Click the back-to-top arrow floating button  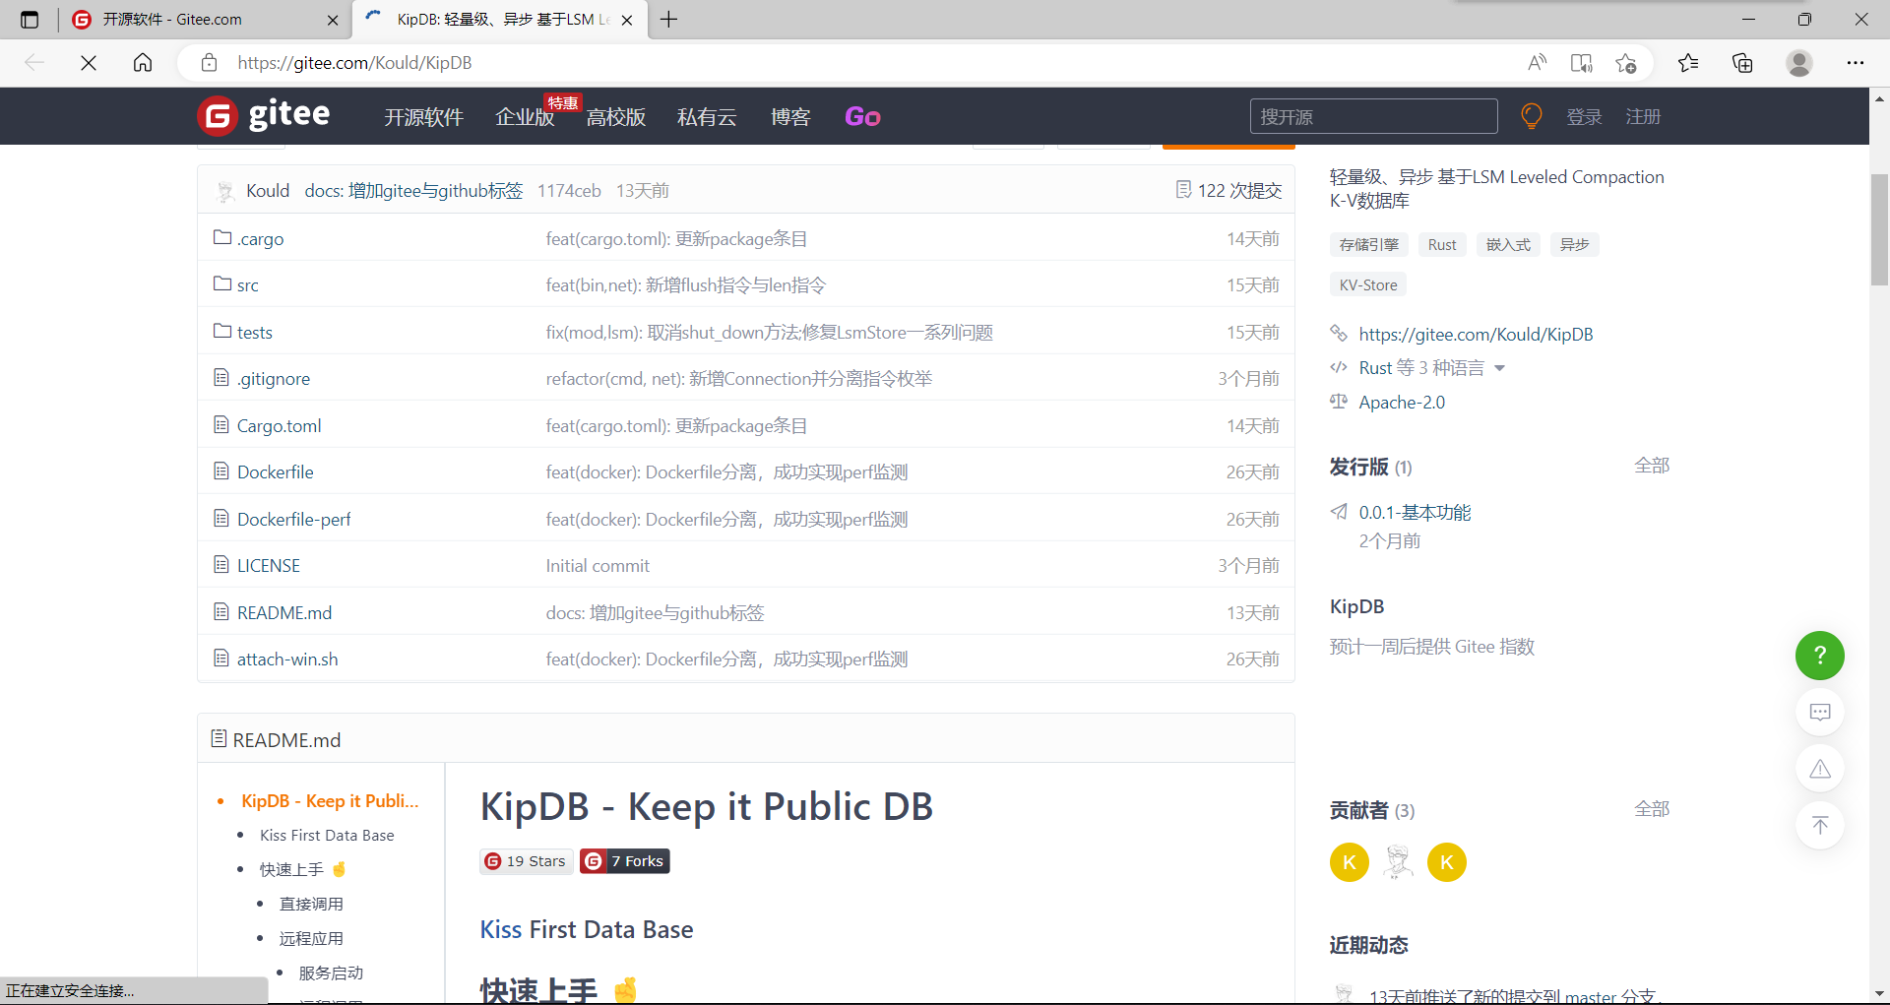coord(1819,825)
